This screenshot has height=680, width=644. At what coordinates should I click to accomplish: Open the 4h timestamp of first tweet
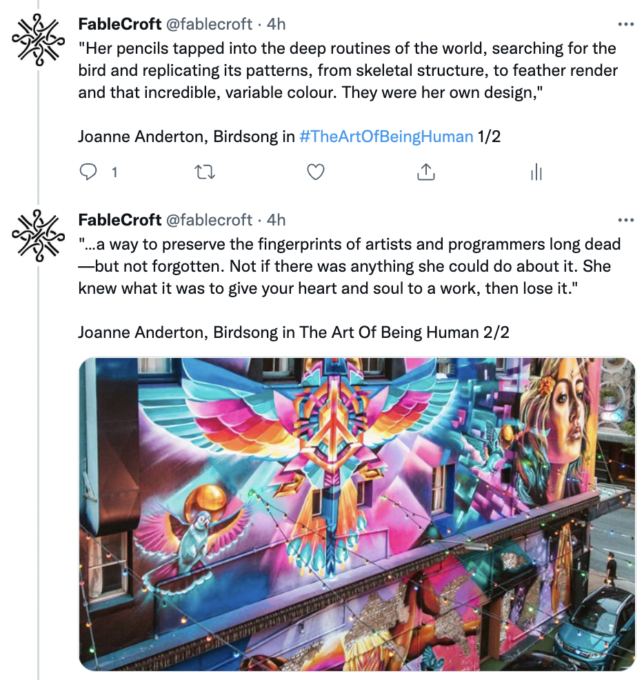pyautogui.click(x=276, y=24)
